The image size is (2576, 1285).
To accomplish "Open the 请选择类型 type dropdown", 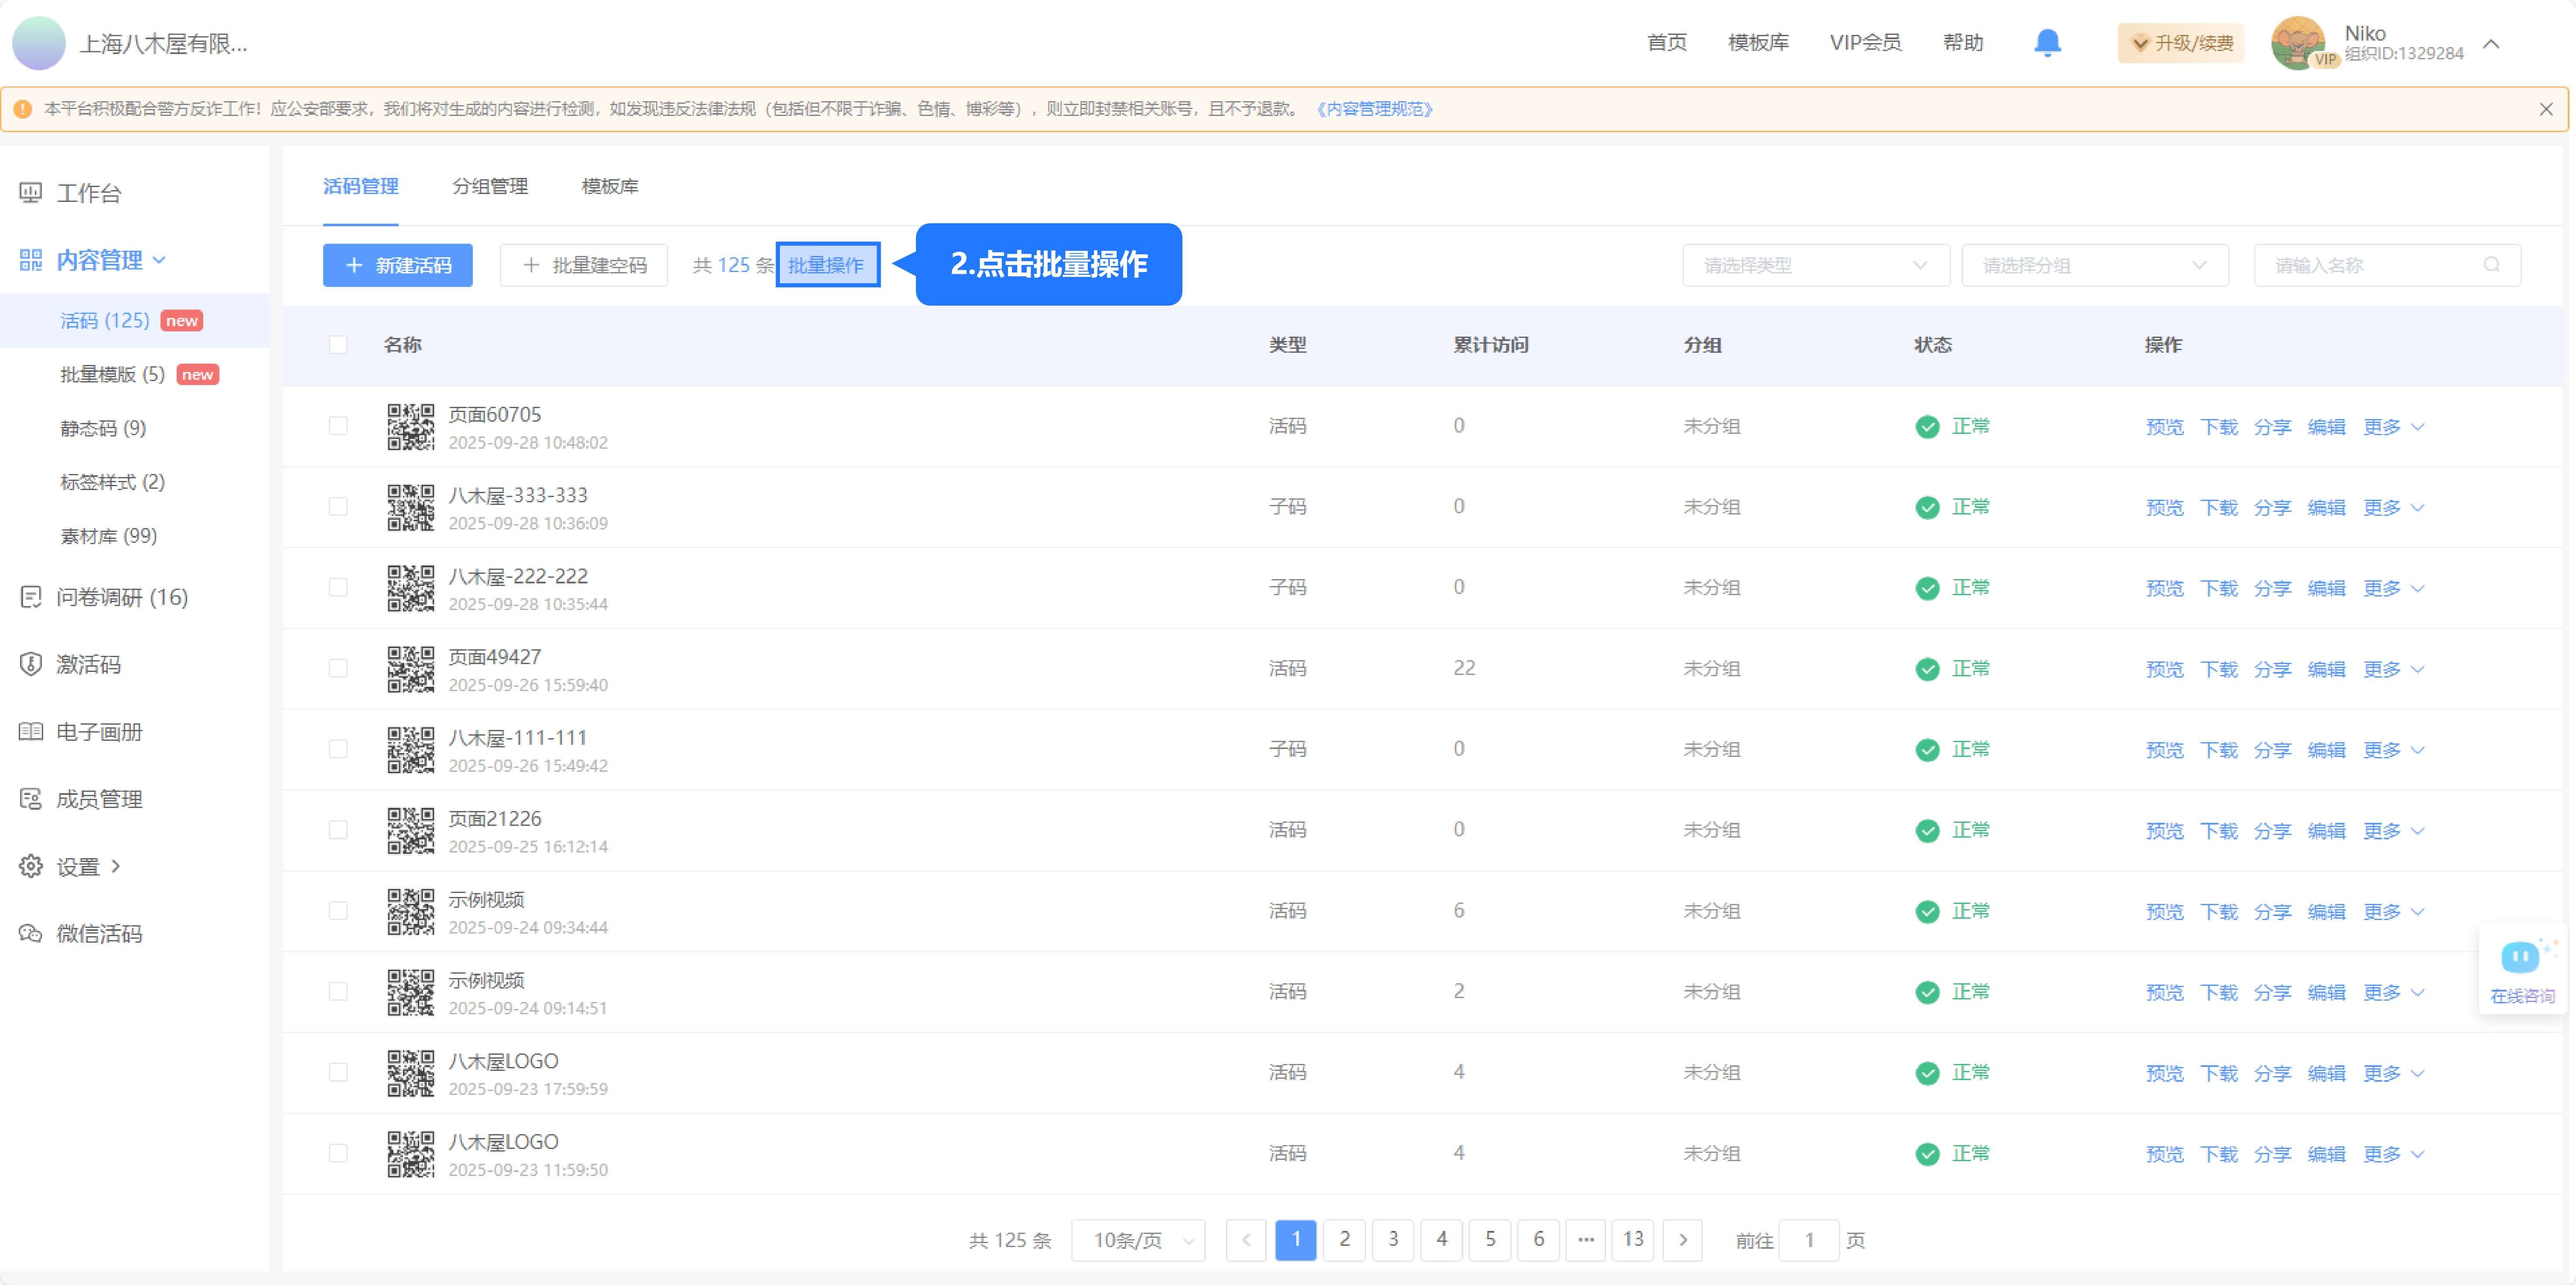I will click(1815, 265).
